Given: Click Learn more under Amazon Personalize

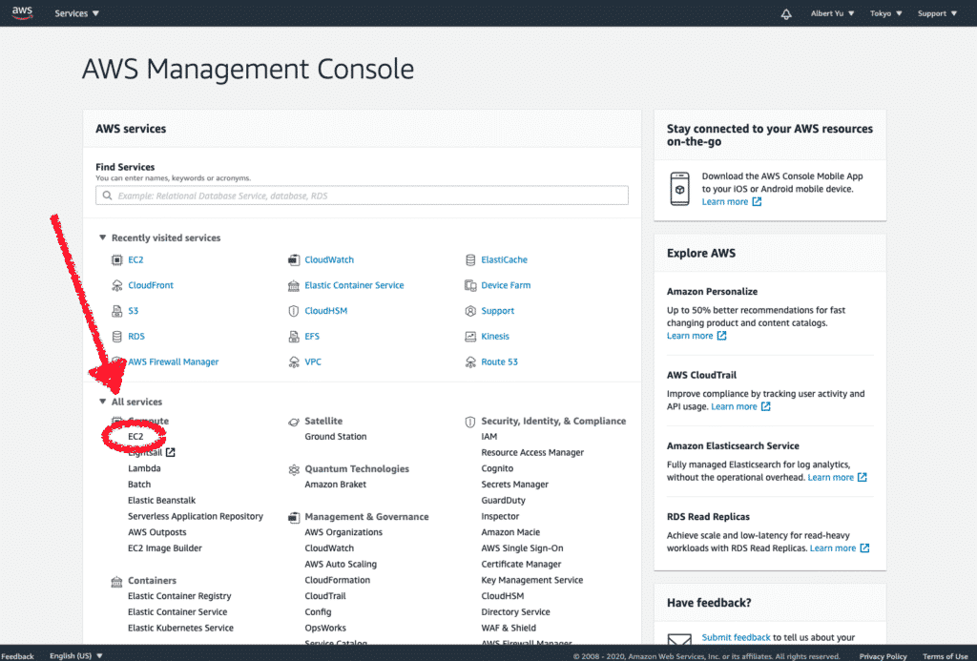Looking at the screenshot, I should click(x=696, y=336).
